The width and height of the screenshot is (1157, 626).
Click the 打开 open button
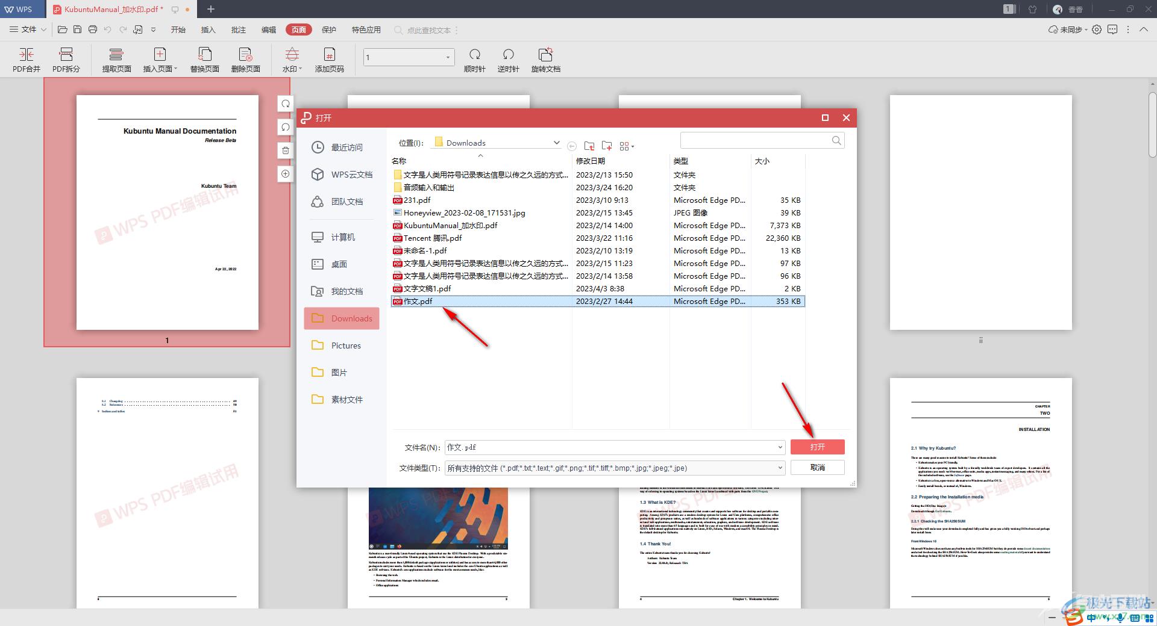coord(817,447)
